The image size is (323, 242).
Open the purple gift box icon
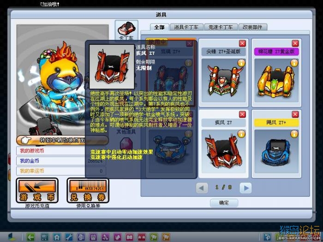coord(93,237)
